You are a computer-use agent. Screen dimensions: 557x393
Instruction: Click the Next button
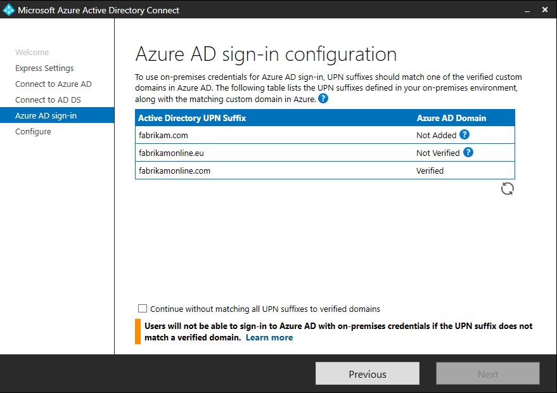pyautogui.click(x=487, y=374)
